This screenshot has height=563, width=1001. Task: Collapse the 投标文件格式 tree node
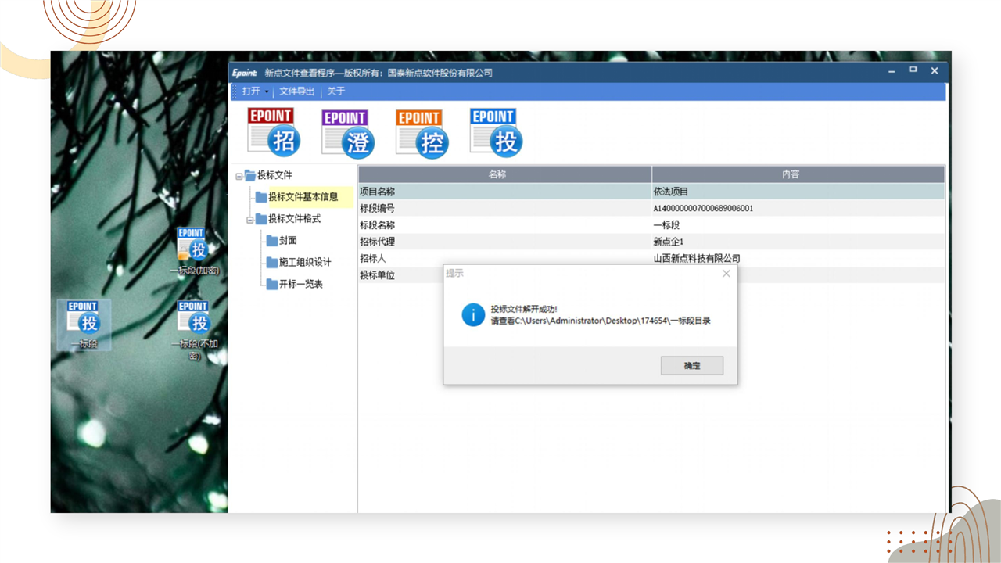click(x=250, y=220)
